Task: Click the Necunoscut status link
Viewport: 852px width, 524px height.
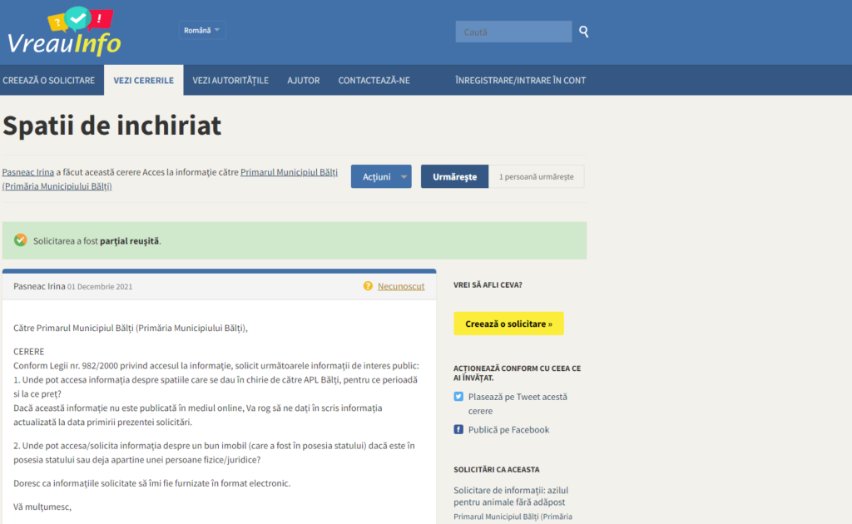Action: point(401,286)
